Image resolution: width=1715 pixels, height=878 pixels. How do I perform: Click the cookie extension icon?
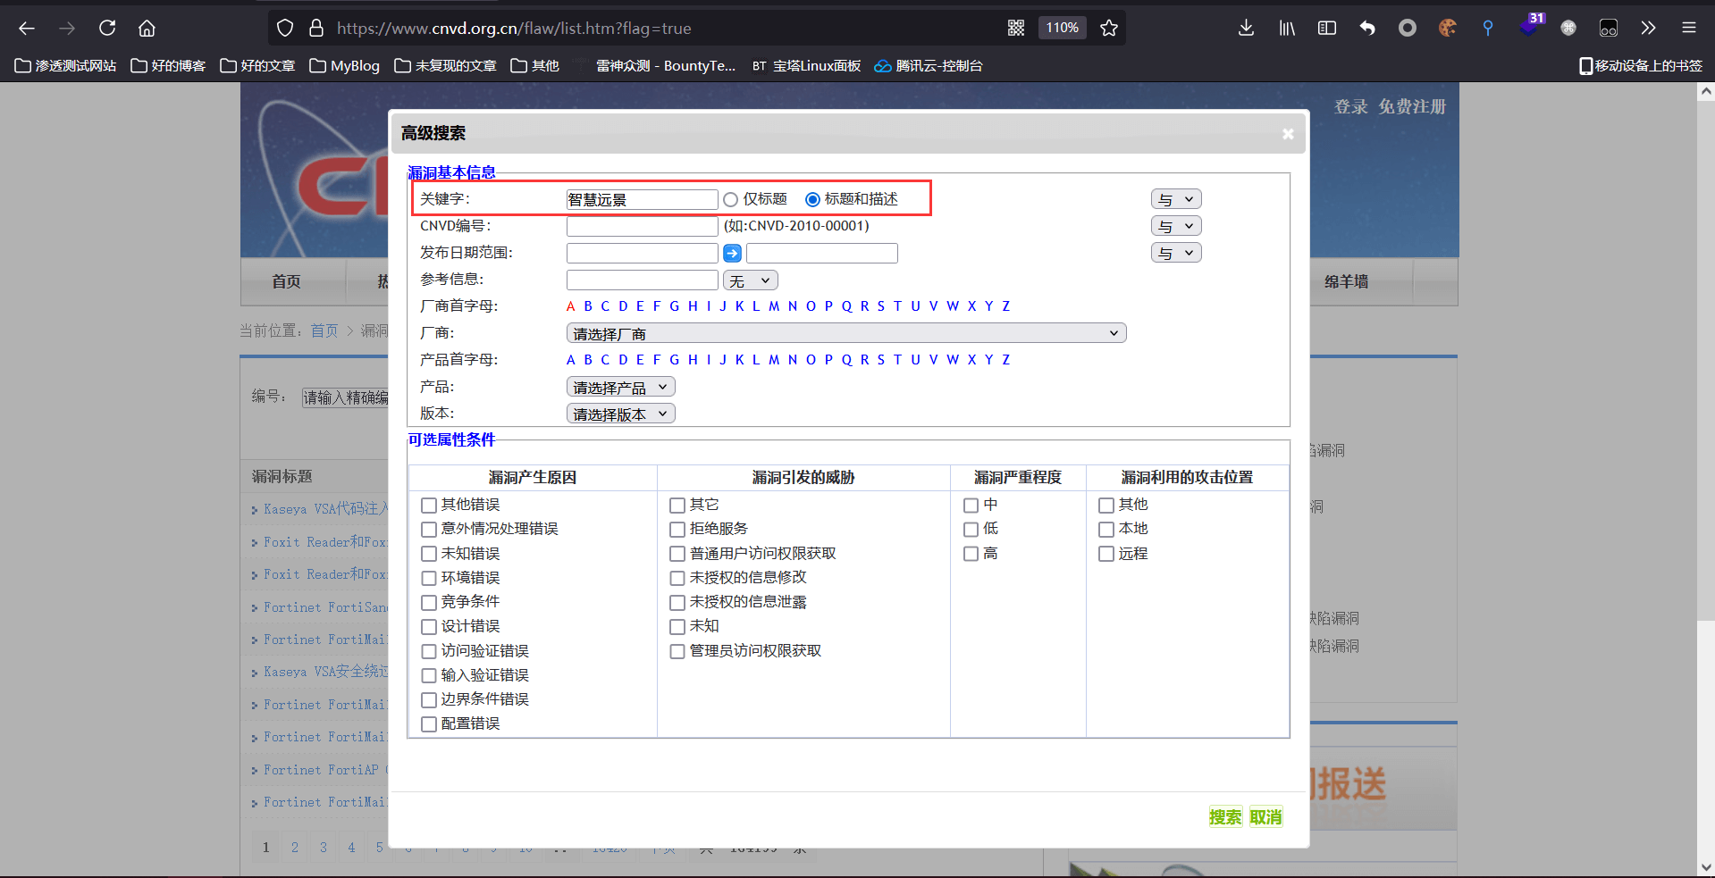pos(1448,28)
